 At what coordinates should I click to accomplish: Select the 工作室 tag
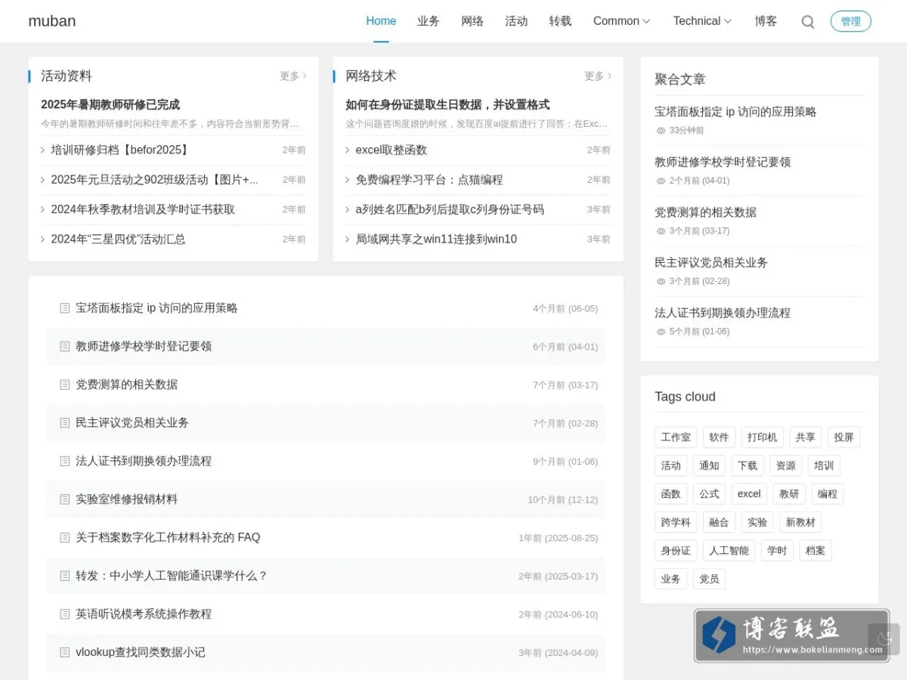tap(676, 437)
